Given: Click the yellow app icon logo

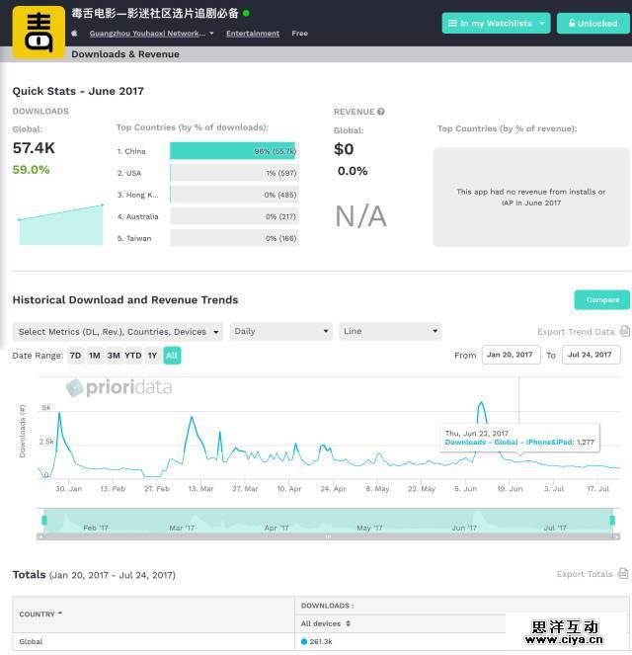Looking at the screenshot, I should point(39,29).
